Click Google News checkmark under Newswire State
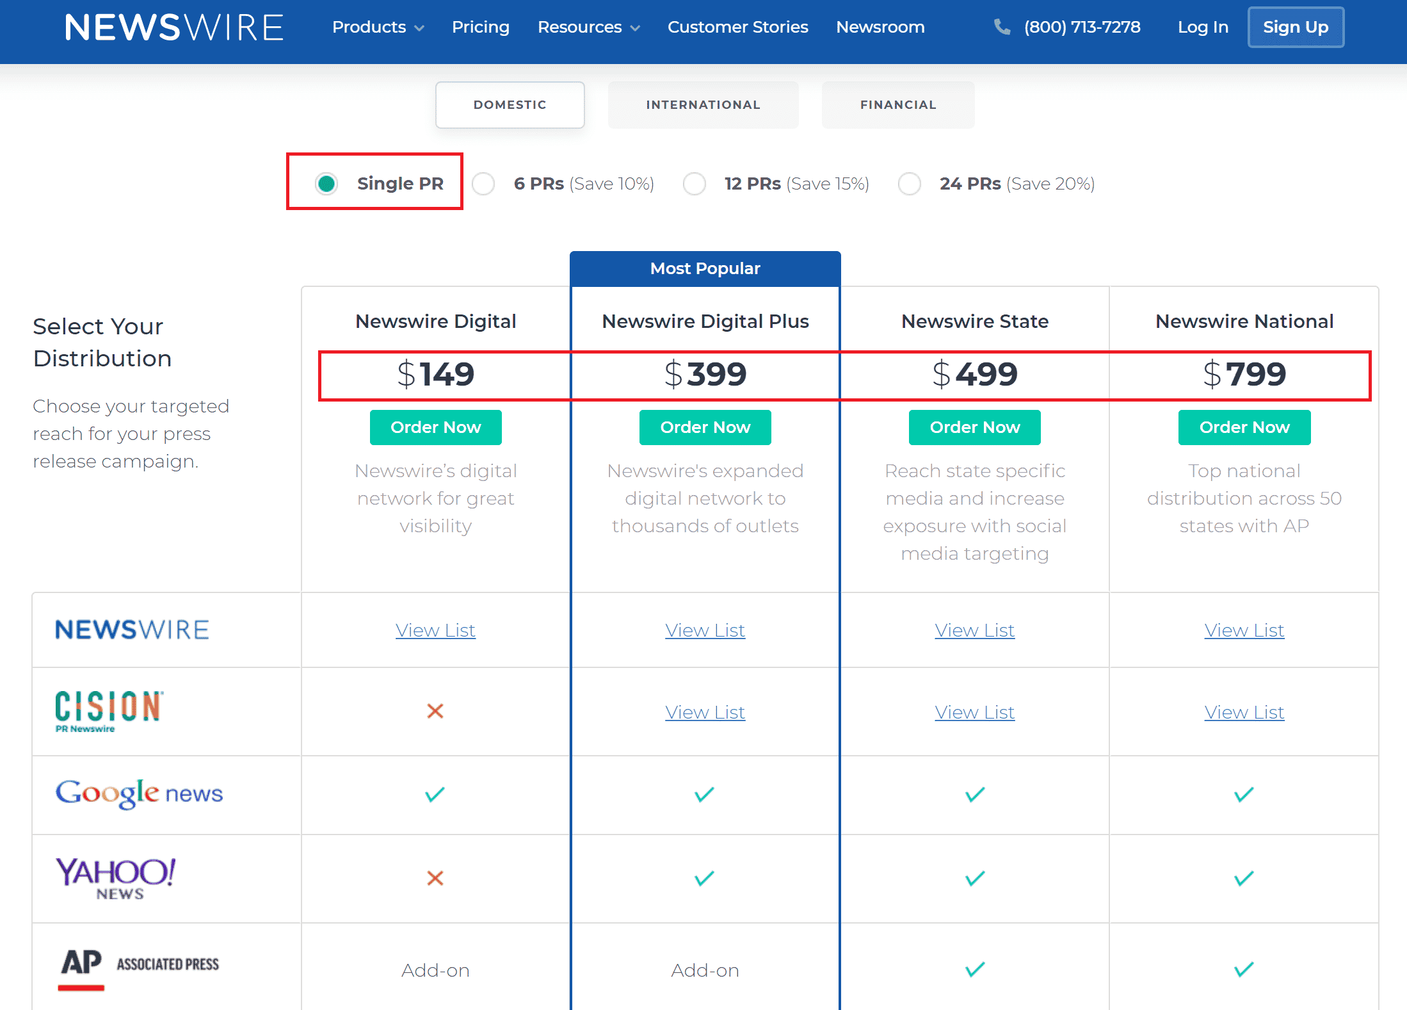Screen dimensions: 1407x1010 (x=975, y=795)
